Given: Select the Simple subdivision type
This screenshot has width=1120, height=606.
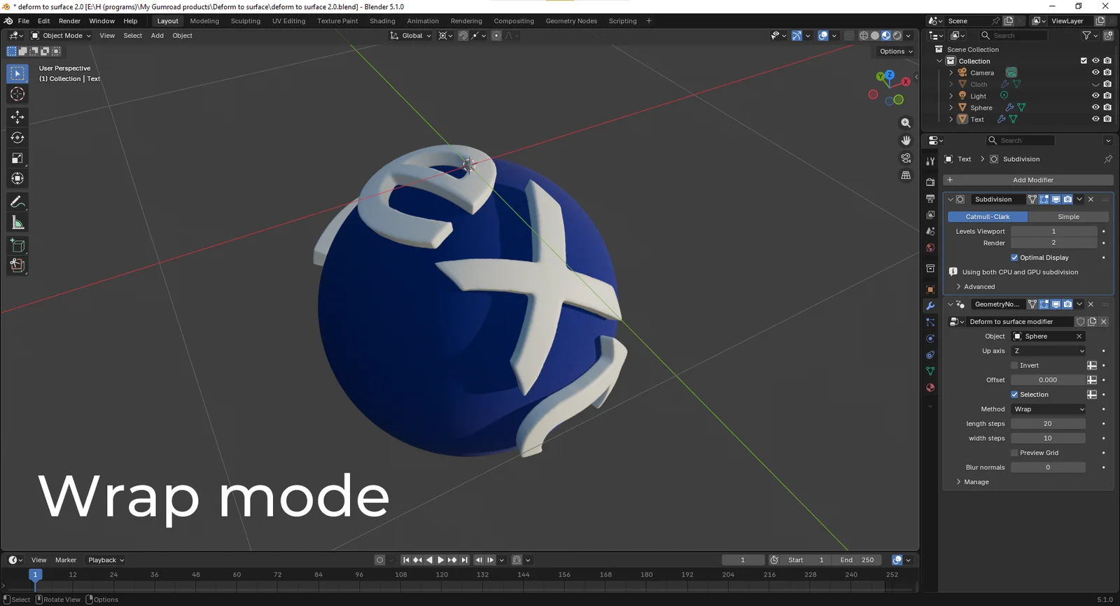Looking at the screenshot, I should [1068, 217].
